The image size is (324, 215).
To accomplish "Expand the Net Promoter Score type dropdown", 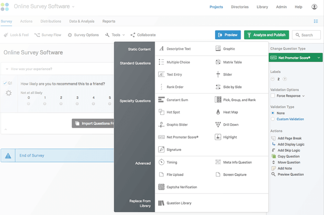I will [319, 58].
